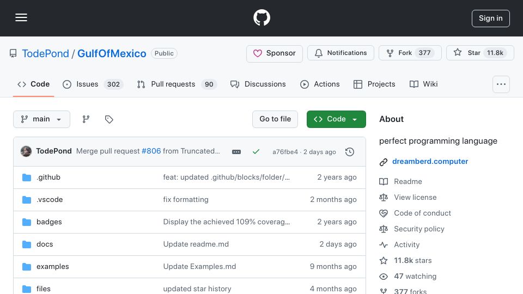
Task: View commit status green checkmark
Action: [x=256, y=152]
